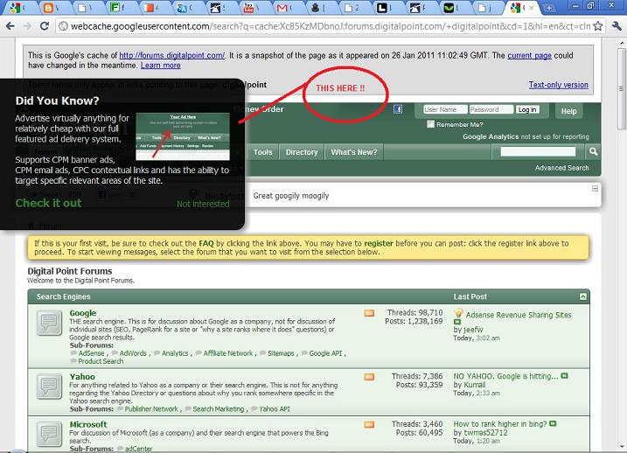This screenshot has height=453, width=627.
Task: Click the magnifier search button in navbar
Action: pyautogui.click(x=593, y=151)
